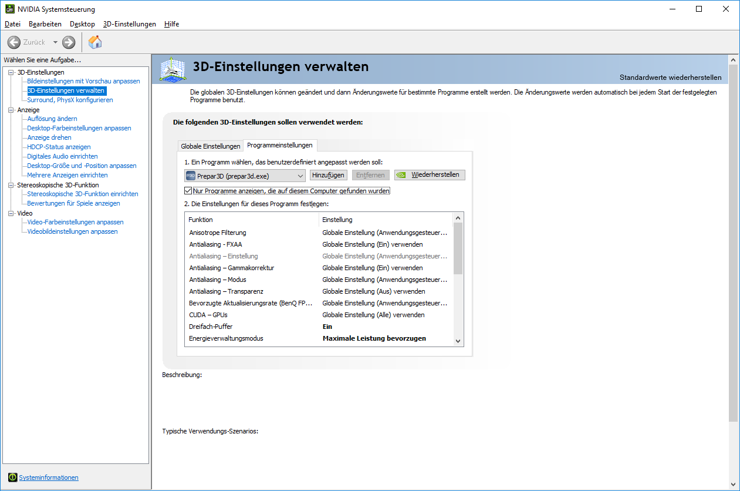Click the Prepar3D program icon in combo box
The image size is (740, 491).
point(191,175)
